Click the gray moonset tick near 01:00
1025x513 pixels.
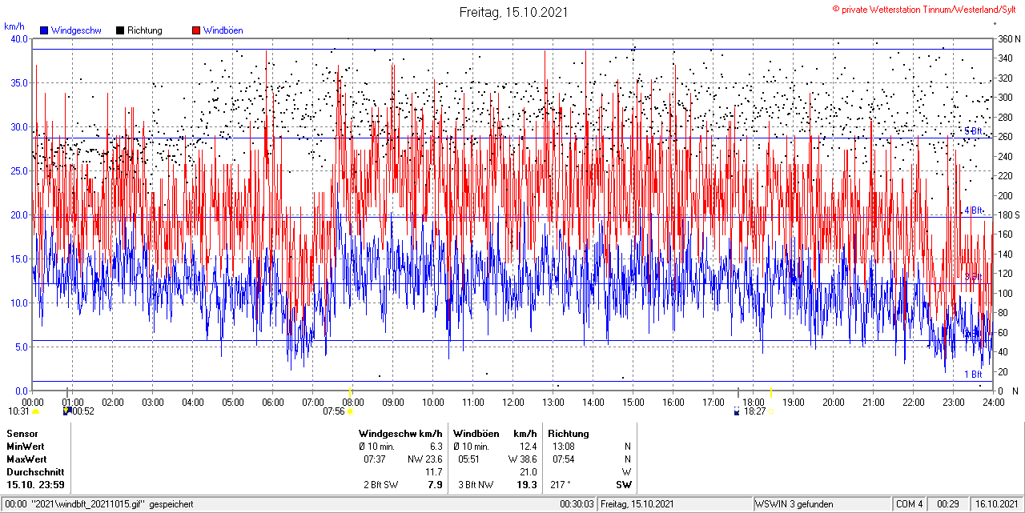coord(67,391)
